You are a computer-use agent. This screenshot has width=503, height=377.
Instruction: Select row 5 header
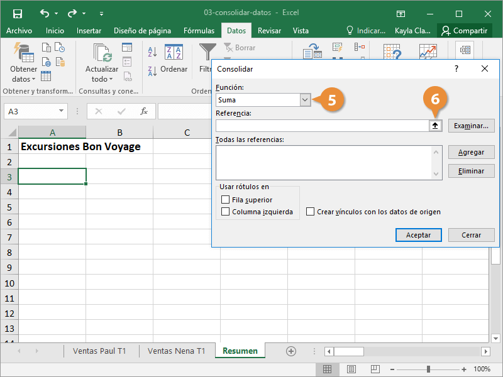pyautogui.click(x=9, y=207)
